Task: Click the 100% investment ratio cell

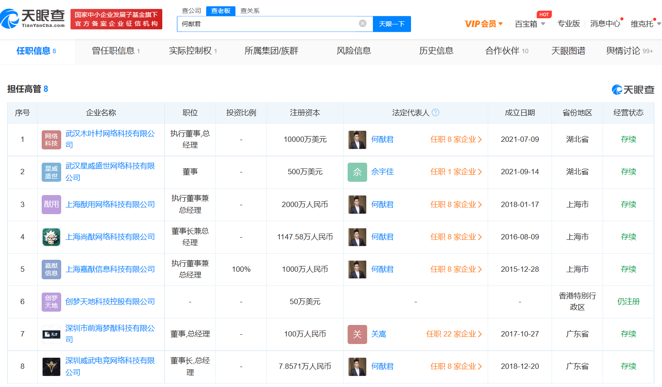Action: tap(241, 269)
